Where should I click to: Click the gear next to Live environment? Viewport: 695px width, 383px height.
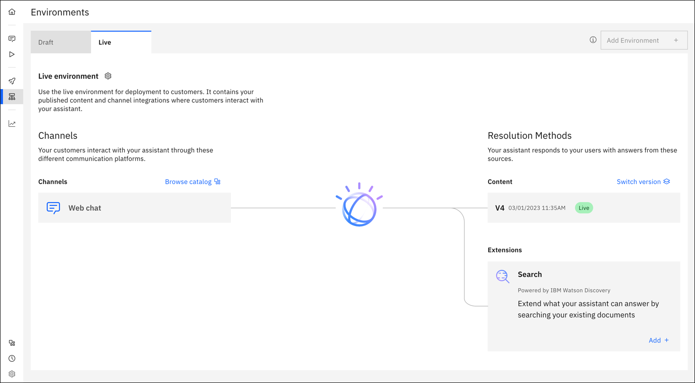tap(108, 76)
